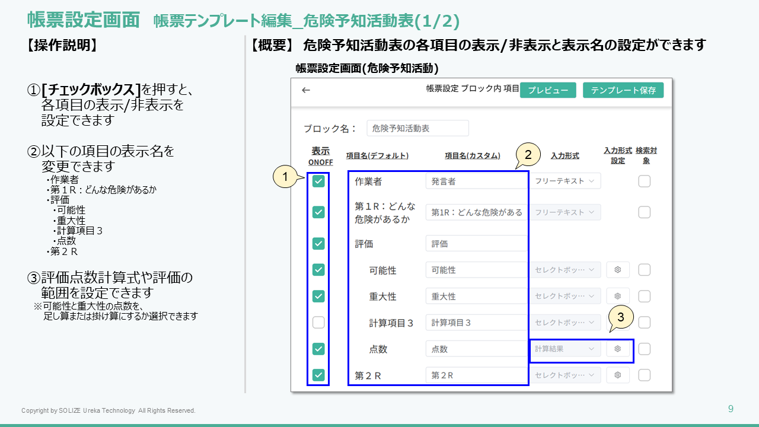This screenshot has width=759, height=427.
Task: Uncheck display checkbox for 点数 row
Action: click(318, 349)
